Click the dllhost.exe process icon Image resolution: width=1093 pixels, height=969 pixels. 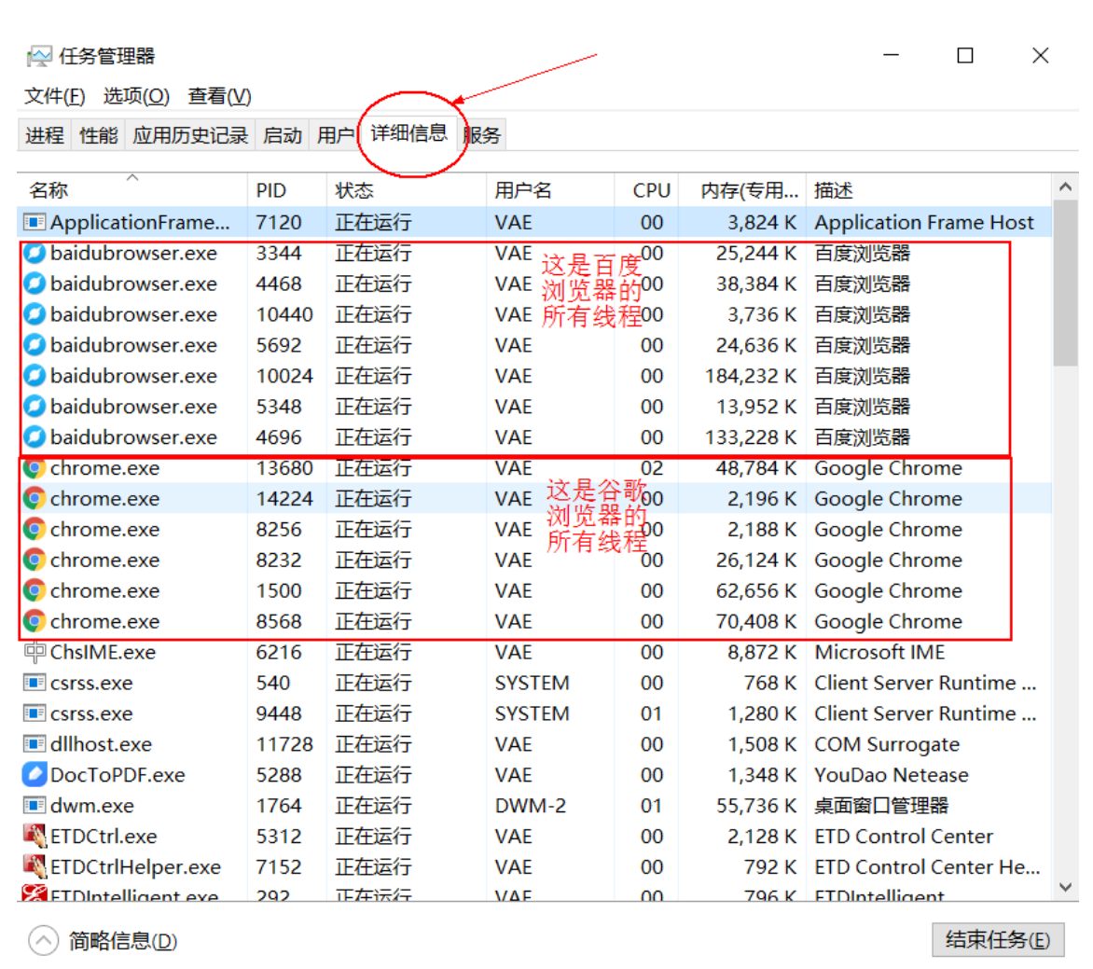pos(35,744)
